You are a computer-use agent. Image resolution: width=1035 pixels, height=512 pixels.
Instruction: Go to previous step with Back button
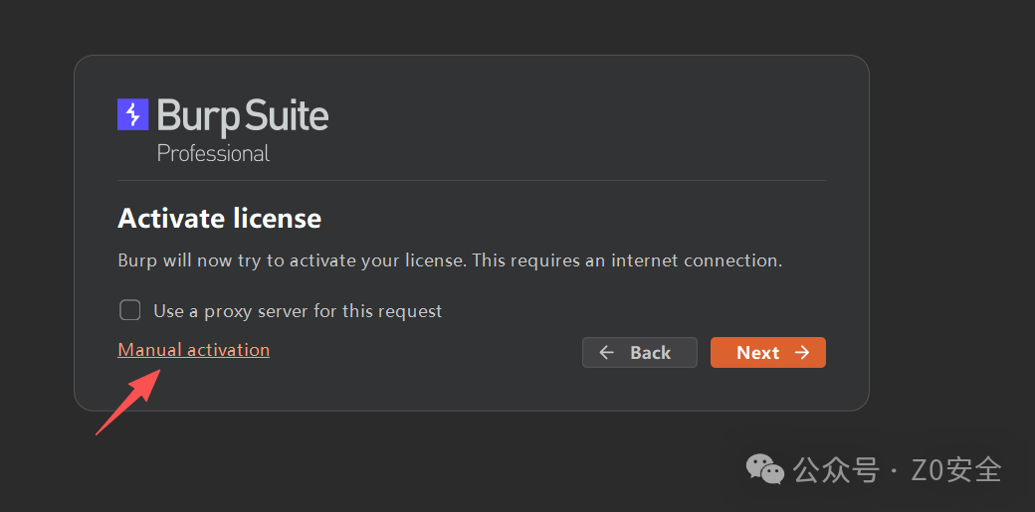click(640, 352)
